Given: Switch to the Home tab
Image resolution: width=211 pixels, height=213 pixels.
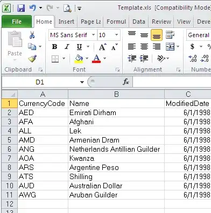Looking at the screenshot, I should pos(44,22).
